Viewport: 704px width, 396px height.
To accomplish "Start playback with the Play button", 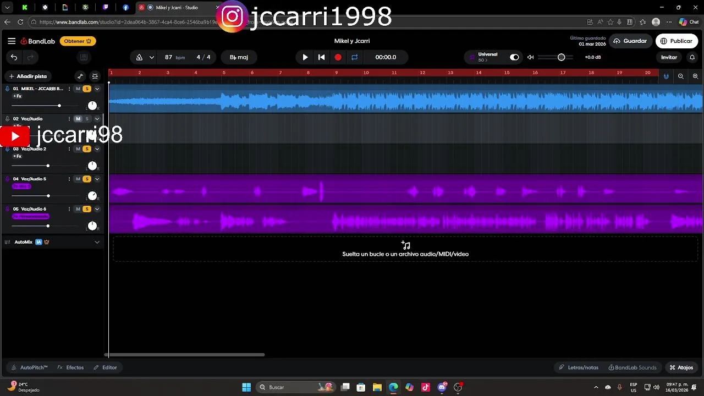I will (x=305, y=57).
